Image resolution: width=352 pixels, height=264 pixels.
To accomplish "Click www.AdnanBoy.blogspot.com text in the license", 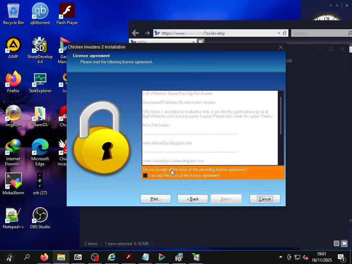I will (x=167, y=143).
